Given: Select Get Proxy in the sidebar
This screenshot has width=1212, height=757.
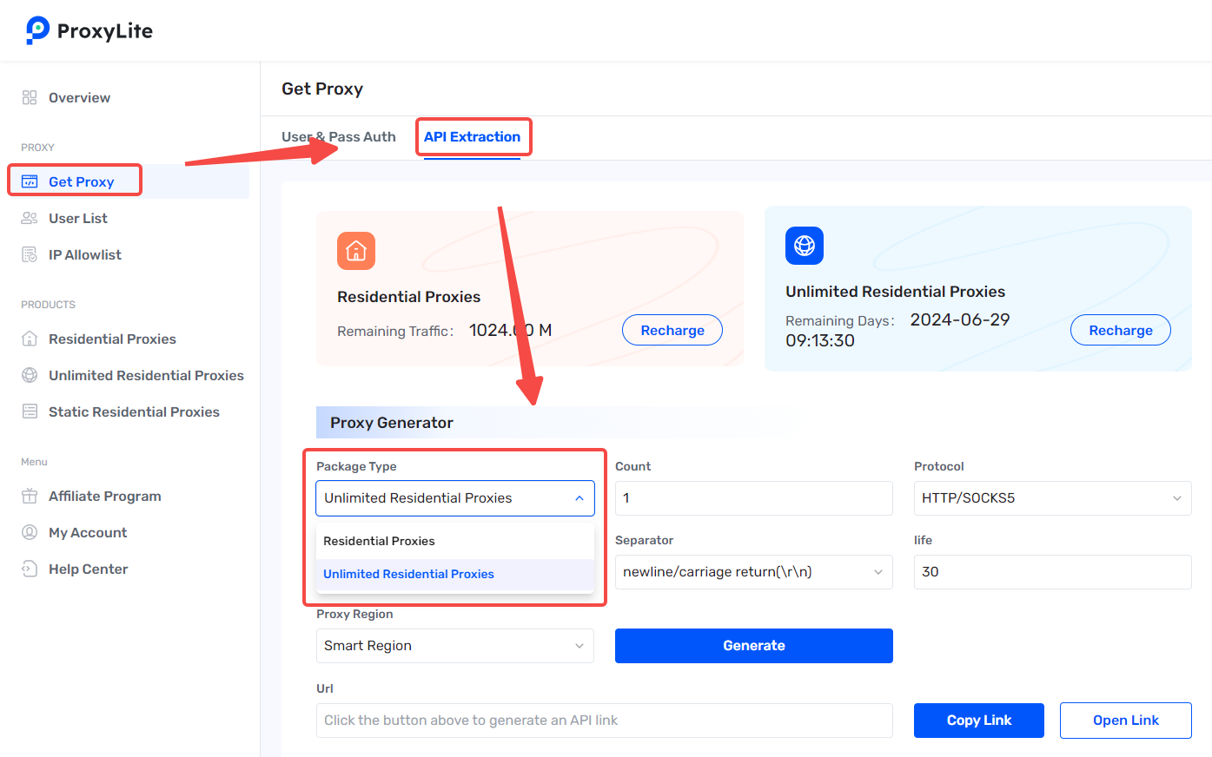Looking at the screenshot, I should (82, 181).
